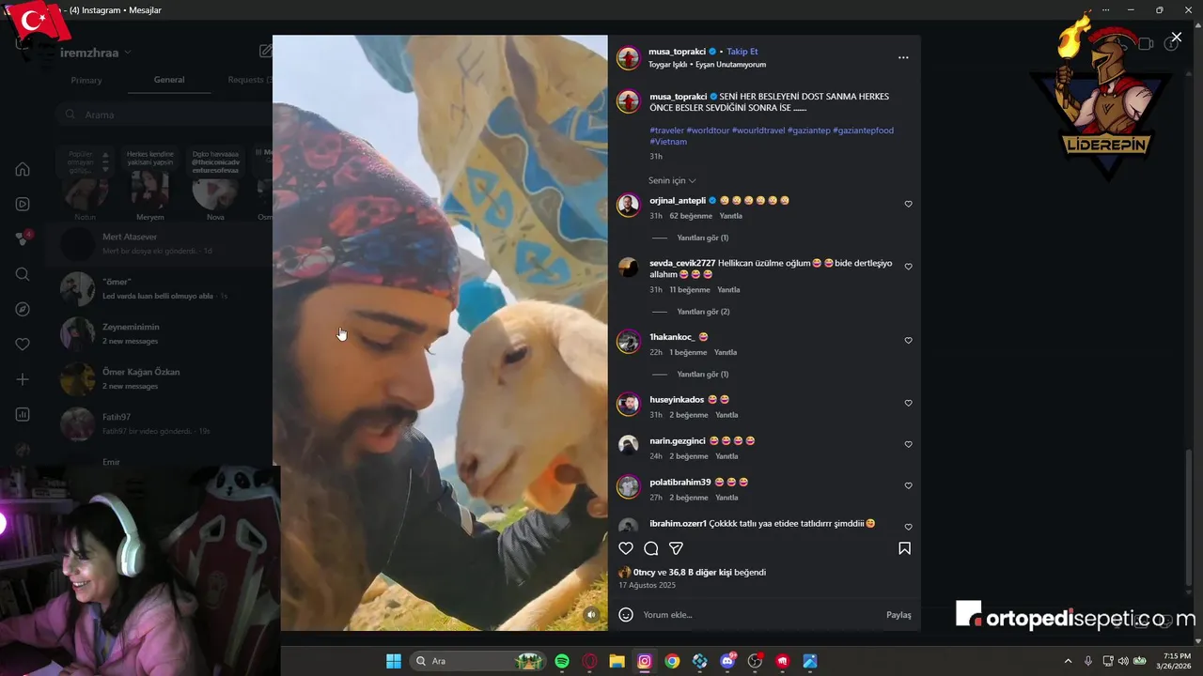This screenshot has width=1203, height=676.
Task: Like the comment by orjinal_antepli
Action: [908, 204]
